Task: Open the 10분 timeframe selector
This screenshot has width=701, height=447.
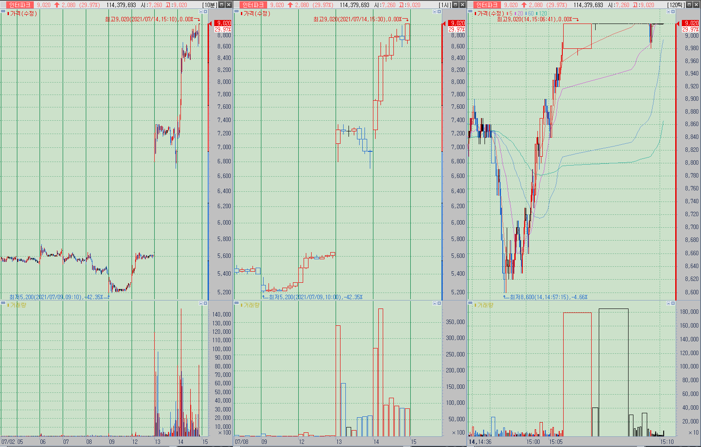Action: pos(210,5)
